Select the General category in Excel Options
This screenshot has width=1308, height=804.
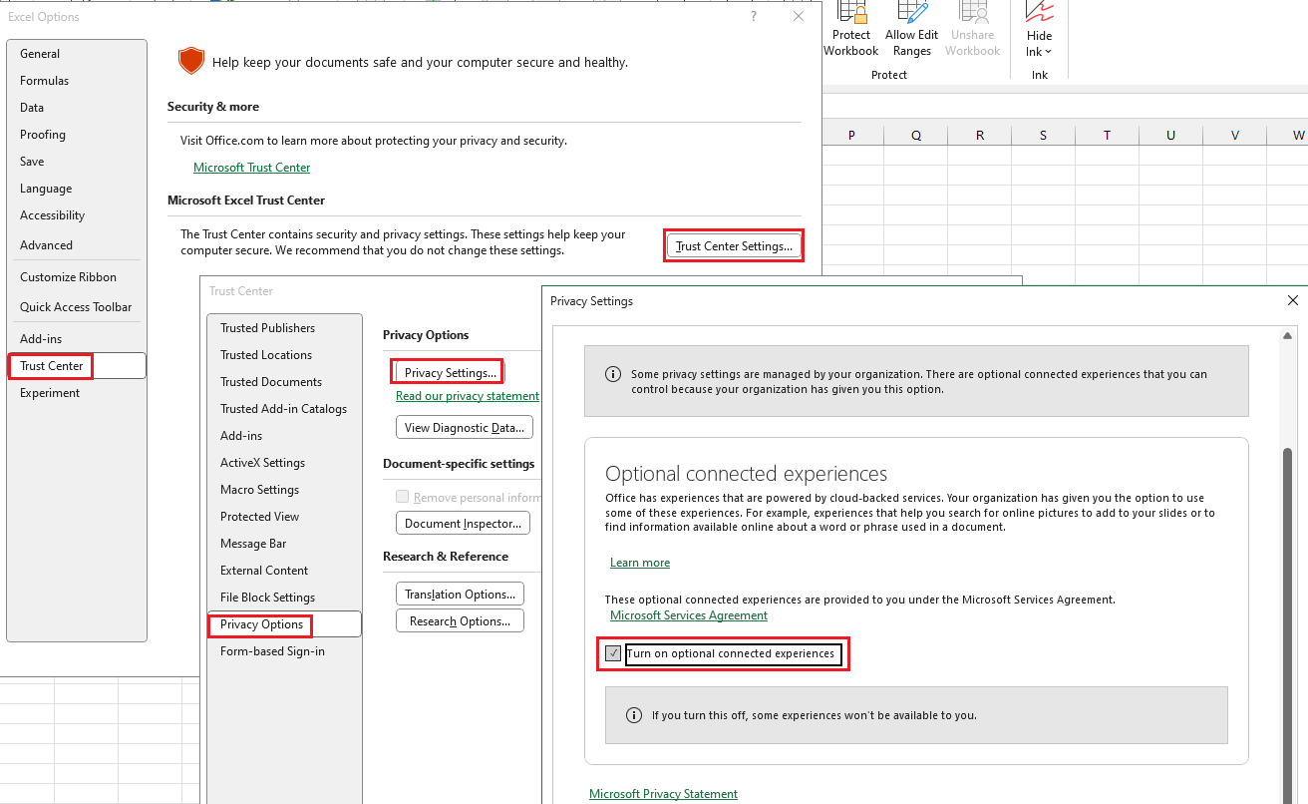click(77, 54)
